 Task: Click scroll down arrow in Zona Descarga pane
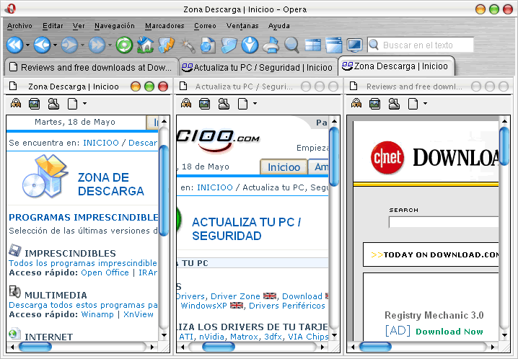pos(164,335)
